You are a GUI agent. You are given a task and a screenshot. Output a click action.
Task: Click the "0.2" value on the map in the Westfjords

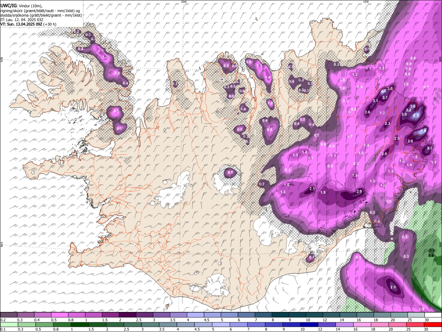pos(77,31)
